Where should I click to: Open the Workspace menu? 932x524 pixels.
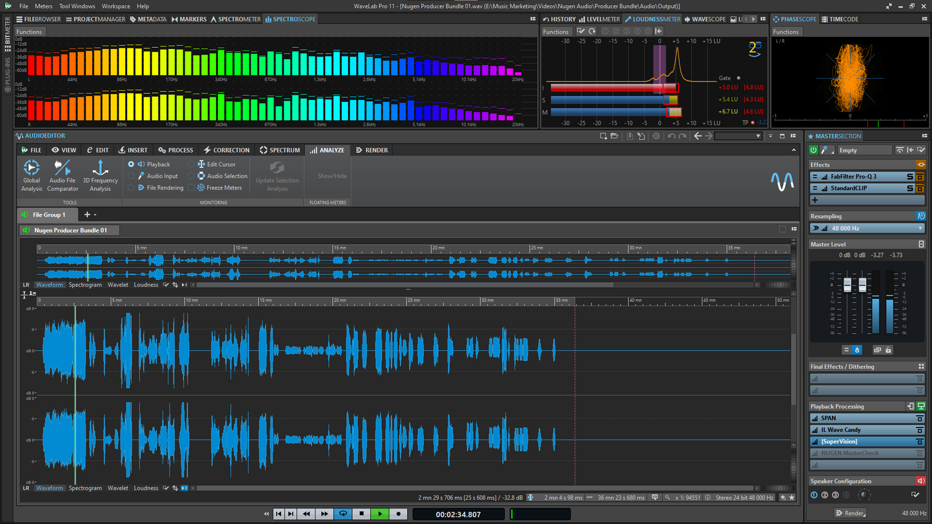(x=115, y=6)
